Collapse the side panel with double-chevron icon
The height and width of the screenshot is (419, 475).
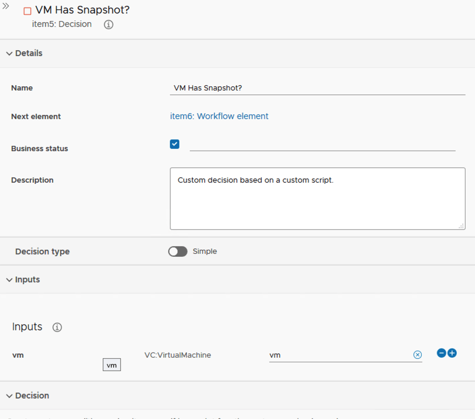click(x=6, y=6)
